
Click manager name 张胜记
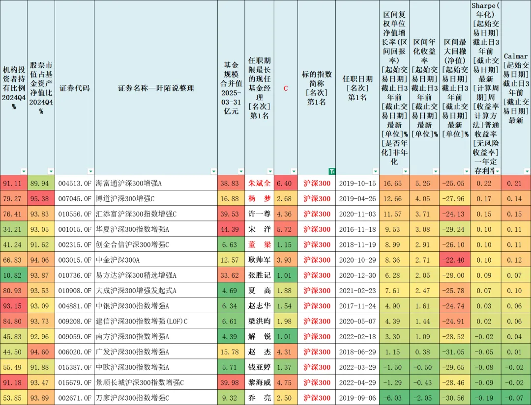tap(260, 275)
